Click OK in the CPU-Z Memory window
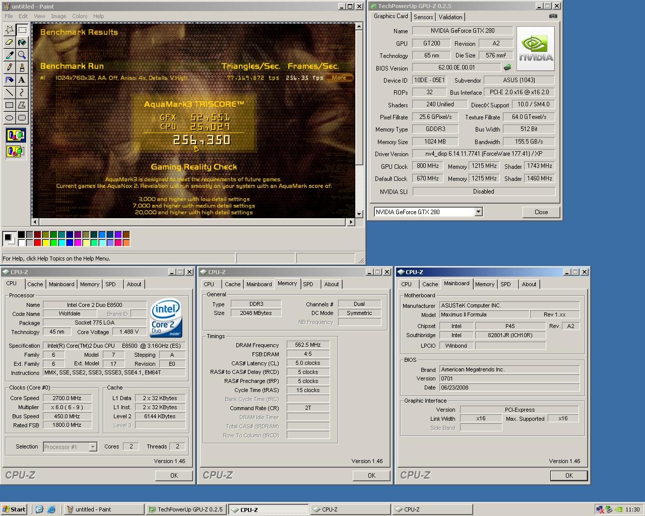 click(x=371, y=476)
